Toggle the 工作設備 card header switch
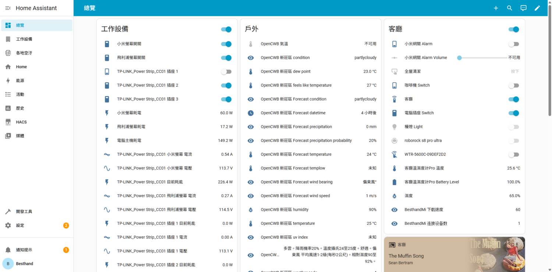Screen dimensions: 552x272 (226, 29)
